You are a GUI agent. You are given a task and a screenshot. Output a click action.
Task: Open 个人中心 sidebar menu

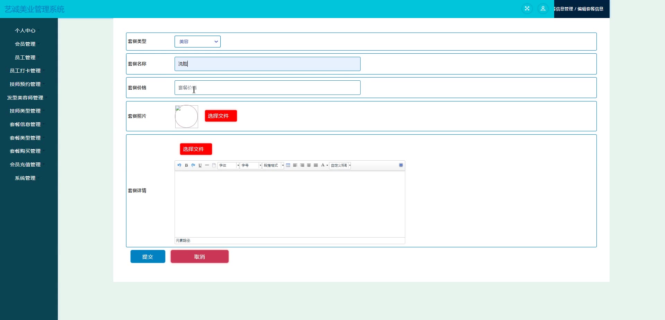25,30
